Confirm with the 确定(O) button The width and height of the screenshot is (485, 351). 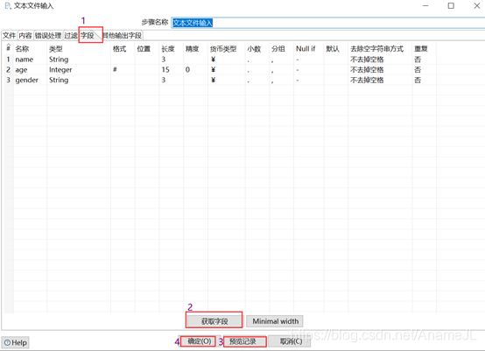(200, 341)
